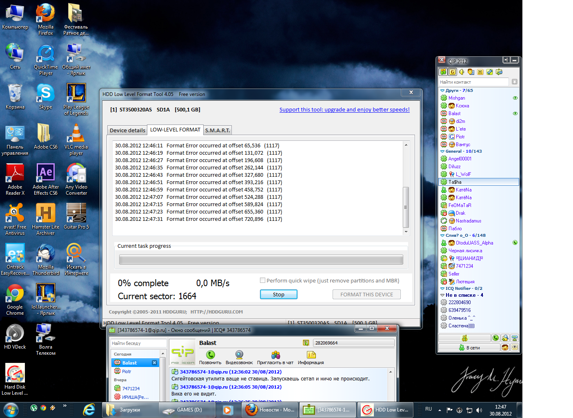Open Информация contact info icon
The height and width of the screenshot is (418, 573).
click(x=311, y=355)
